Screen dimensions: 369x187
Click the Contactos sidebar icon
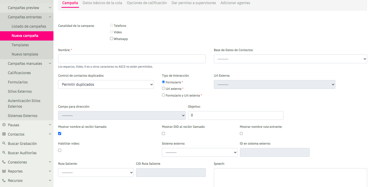tap(4, 134)
